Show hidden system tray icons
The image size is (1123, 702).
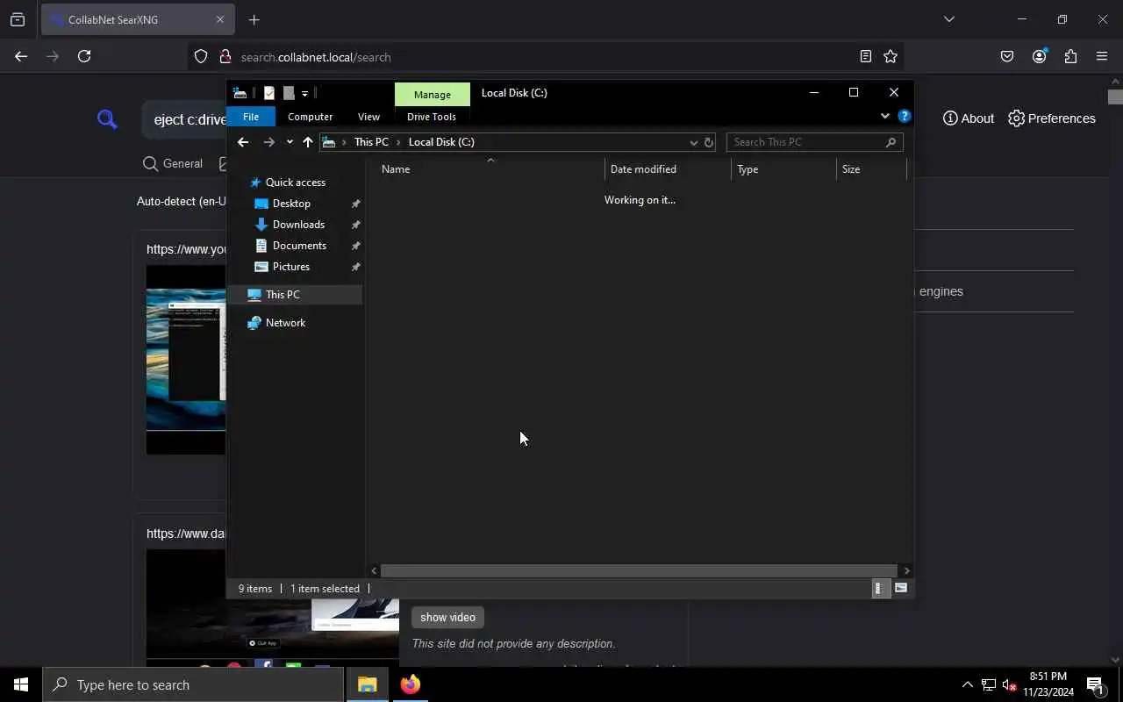point(967,684)
